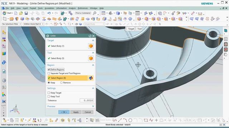Viewport: 229px width, 128px height.
Task: Enable the Keep Target checkbox
Action: 49,93
